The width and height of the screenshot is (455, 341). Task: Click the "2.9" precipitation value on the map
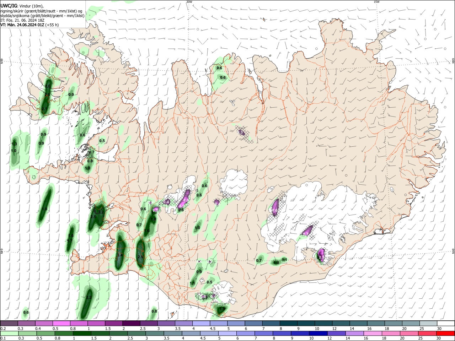pos(140,257)
